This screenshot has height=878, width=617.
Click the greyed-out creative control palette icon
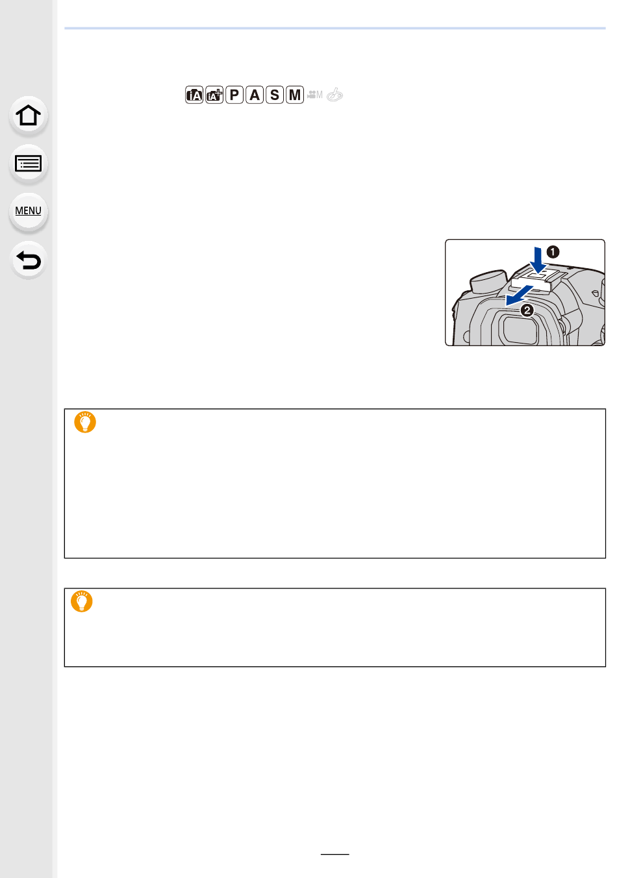pos(334,95)
